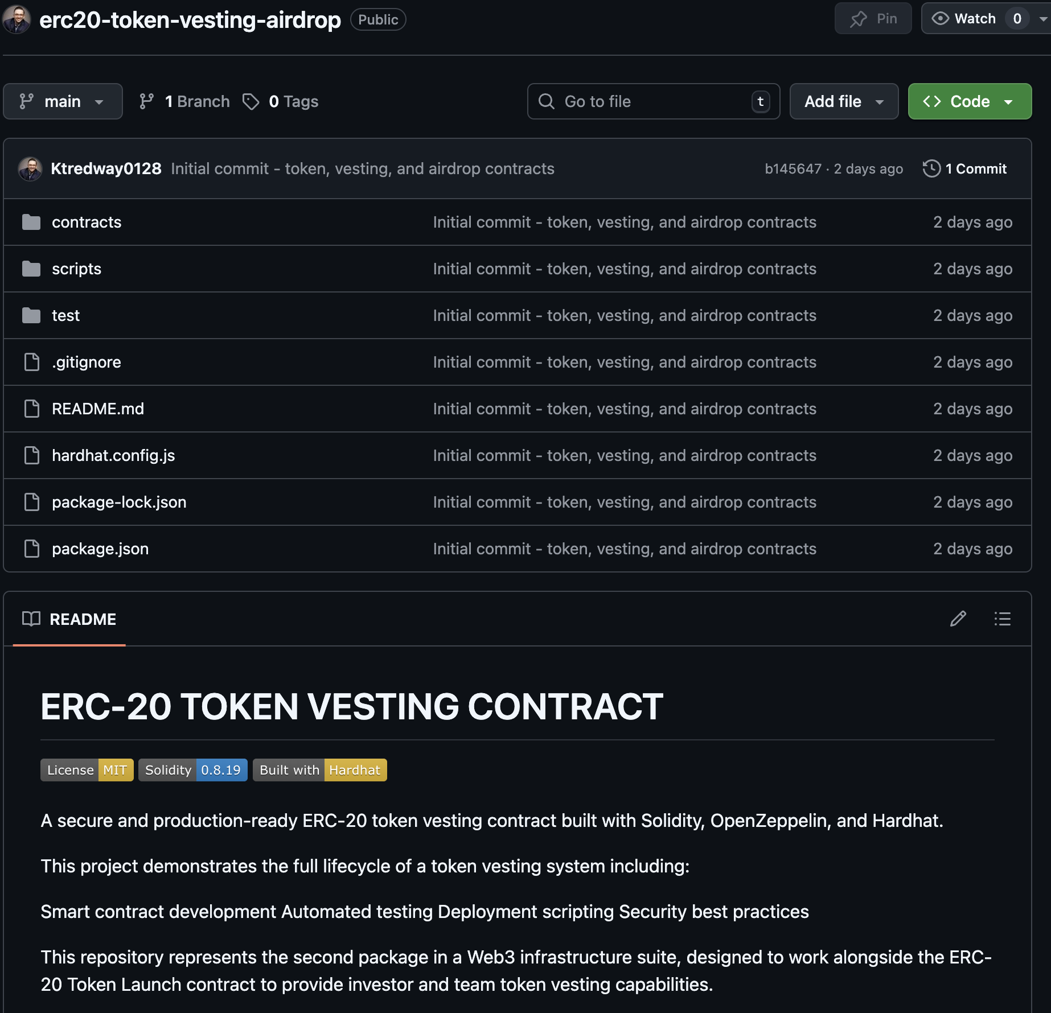Open the commit history clock icon

931,168
